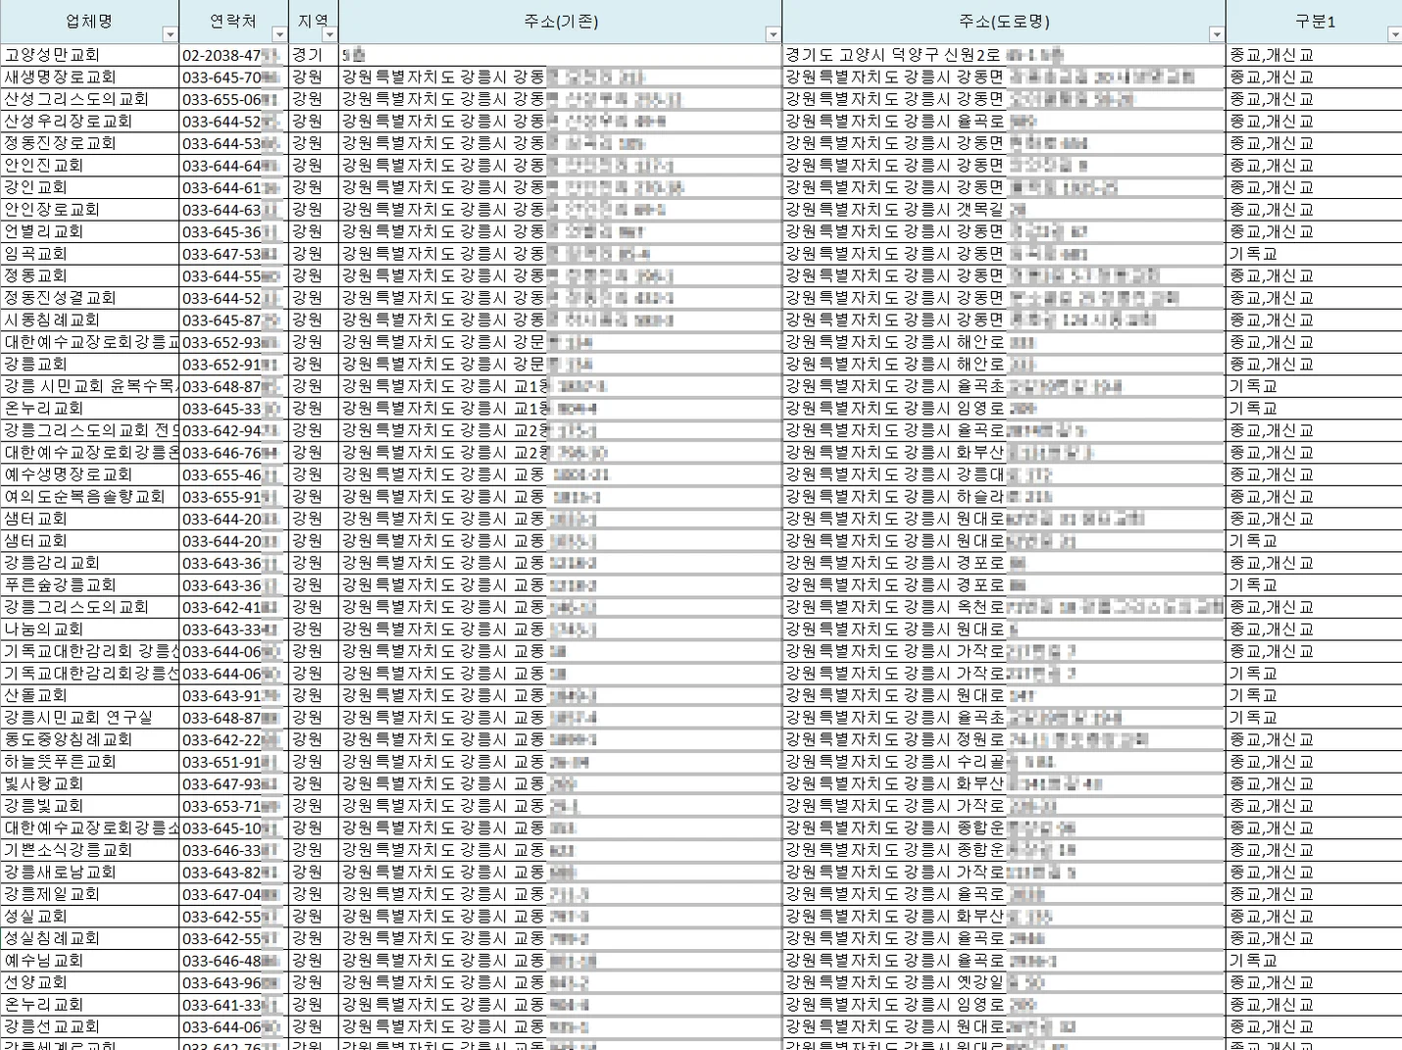
Task: Click phone number cell for 성실침례교회
Action: pyautogui.click(x=233, y=937)
